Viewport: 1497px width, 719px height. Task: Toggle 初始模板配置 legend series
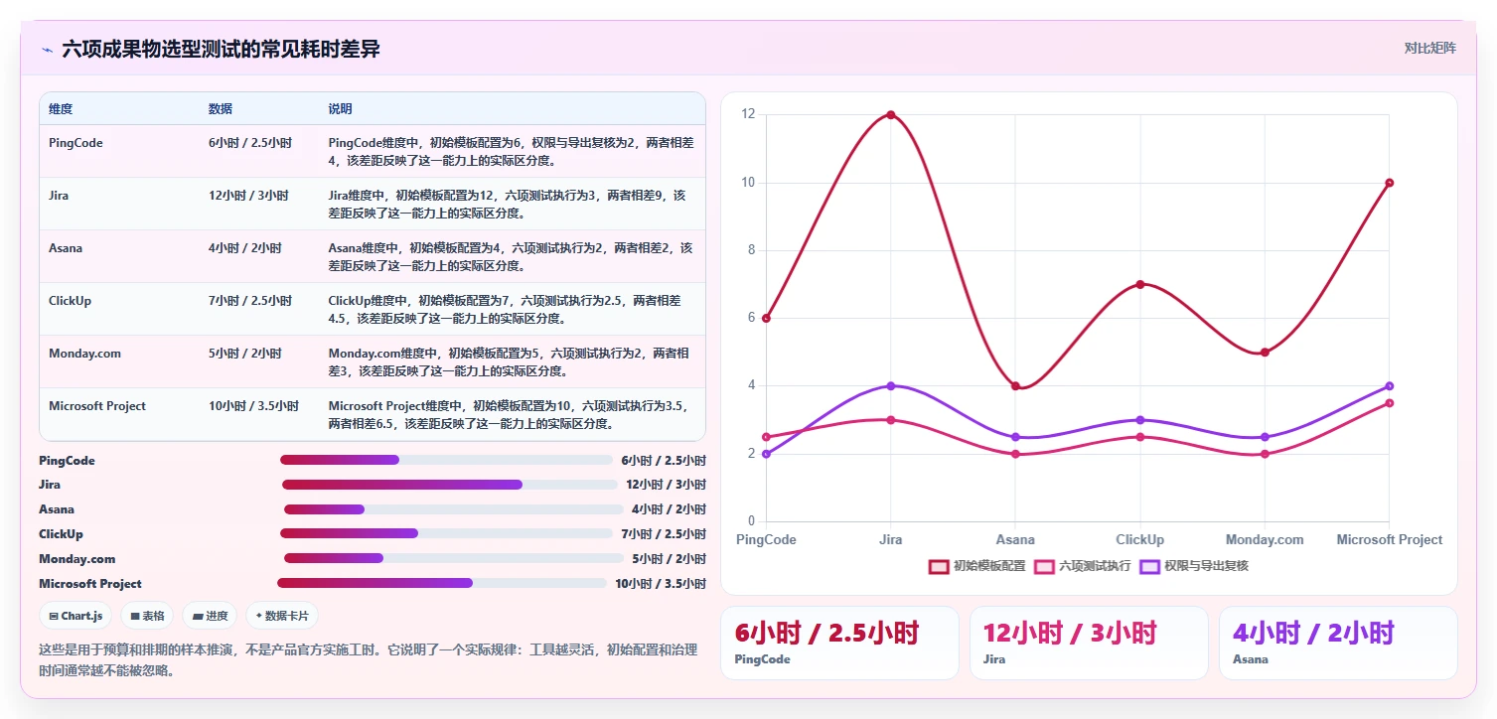click(976, 566)
